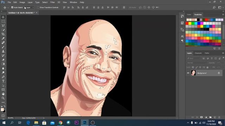Select the Gradient tool

(x=3, y=64)
